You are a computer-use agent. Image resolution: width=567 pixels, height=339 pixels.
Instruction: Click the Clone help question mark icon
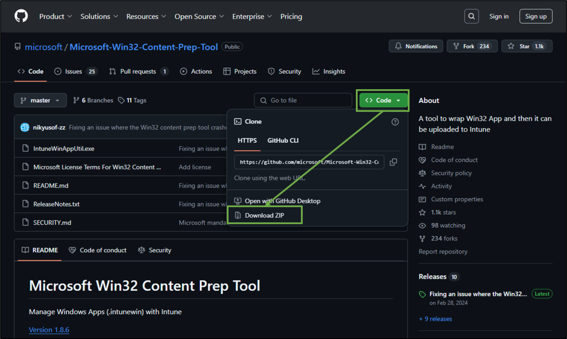tap(395, 122)
